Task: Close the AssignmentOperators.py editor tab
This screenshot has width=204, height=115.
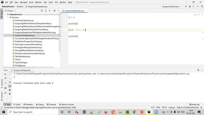Action: click(x=86, y=11)
